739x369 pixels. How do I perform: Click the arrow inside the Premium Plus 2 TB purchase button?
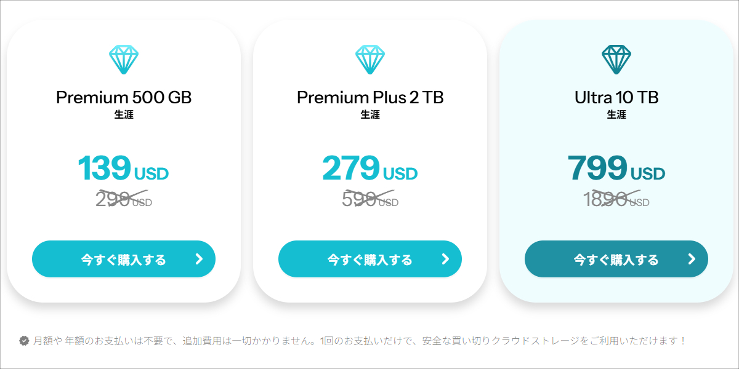coord(445,259)
